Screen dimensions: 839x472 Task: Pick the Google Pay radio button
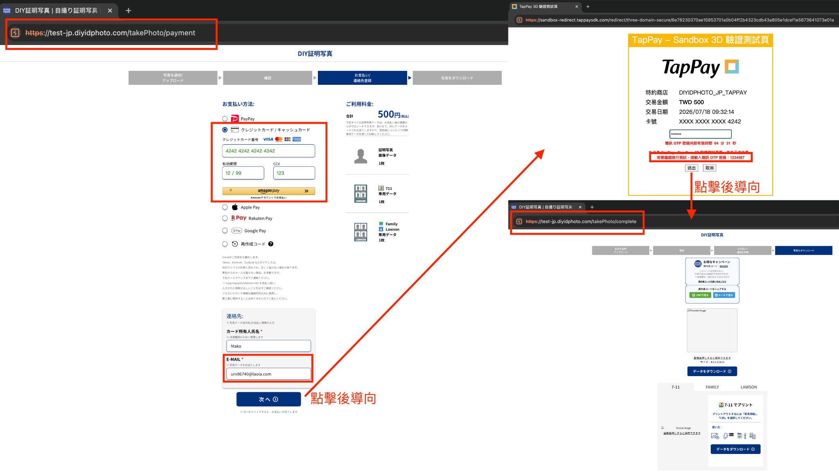tap(225, 231)
